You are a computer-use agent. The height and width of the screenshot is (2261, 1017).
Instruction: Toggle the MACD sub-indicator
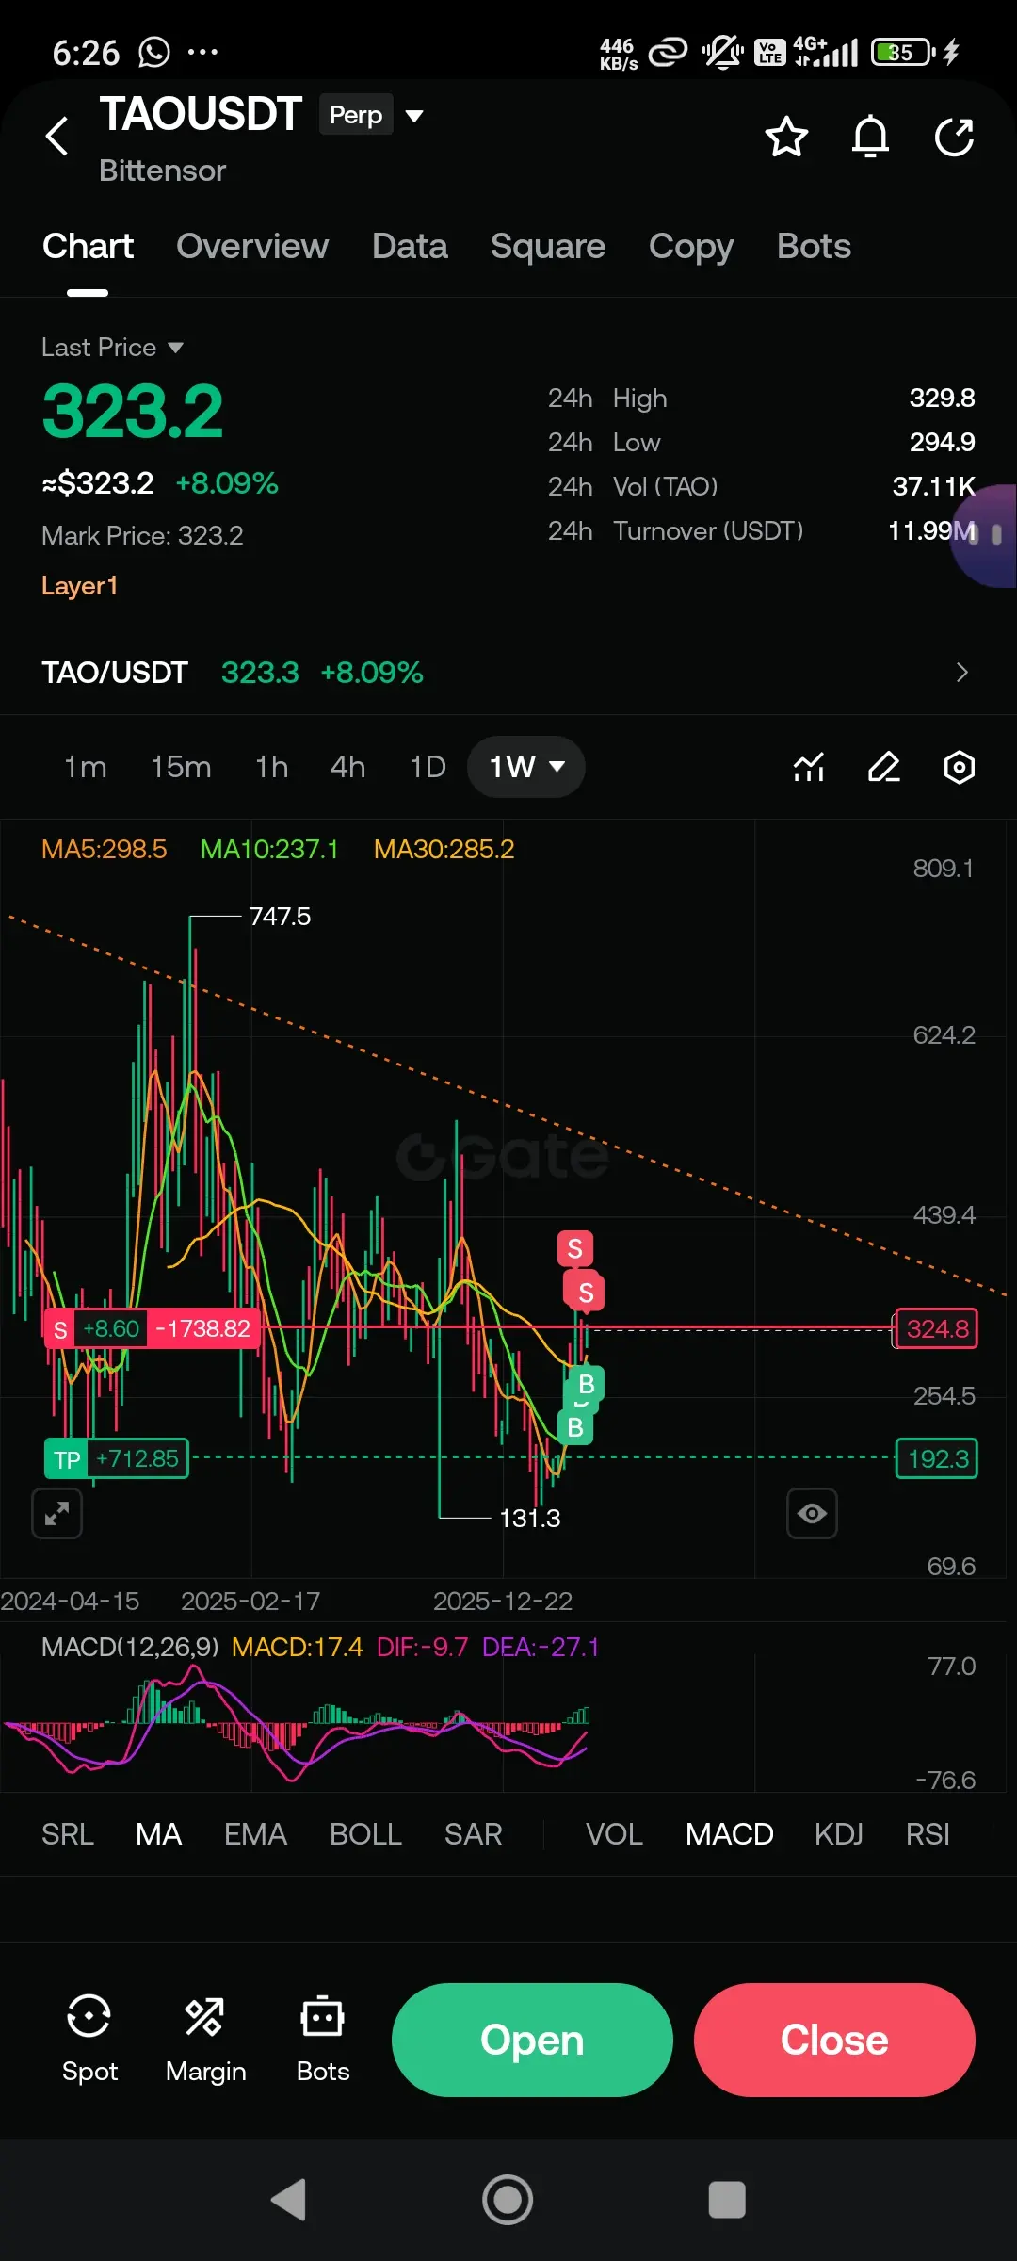coord(729,1834)
